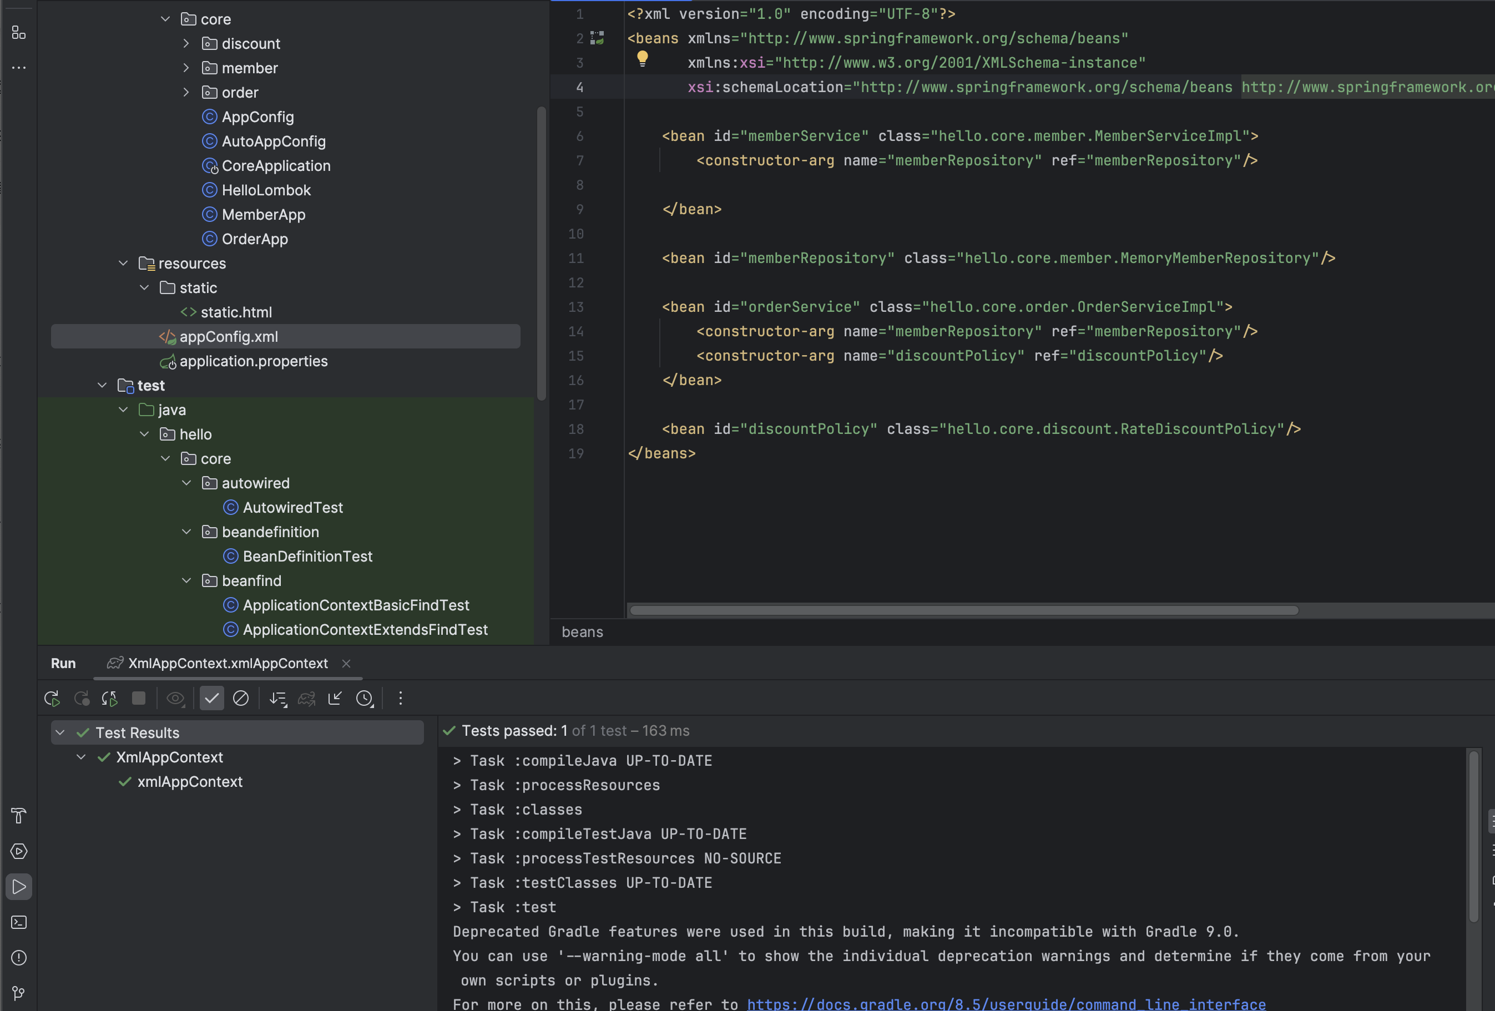Viewport: 1495px width, 1011px height.
Task: Click the intention lightbulb in the editor
Action: click(642, 58)
